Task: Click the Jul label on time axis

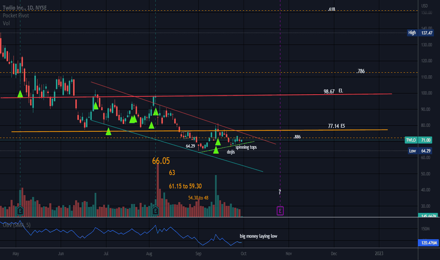Action: [x=106, y=253]
